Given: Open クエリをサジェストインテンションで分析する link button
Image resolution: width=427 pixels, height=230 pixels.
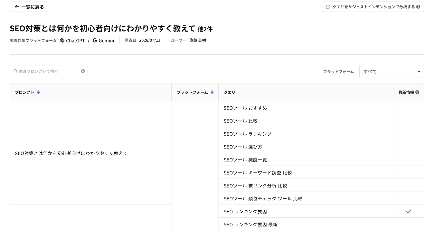Looking at the screenshot, I should tap(373, 7).
